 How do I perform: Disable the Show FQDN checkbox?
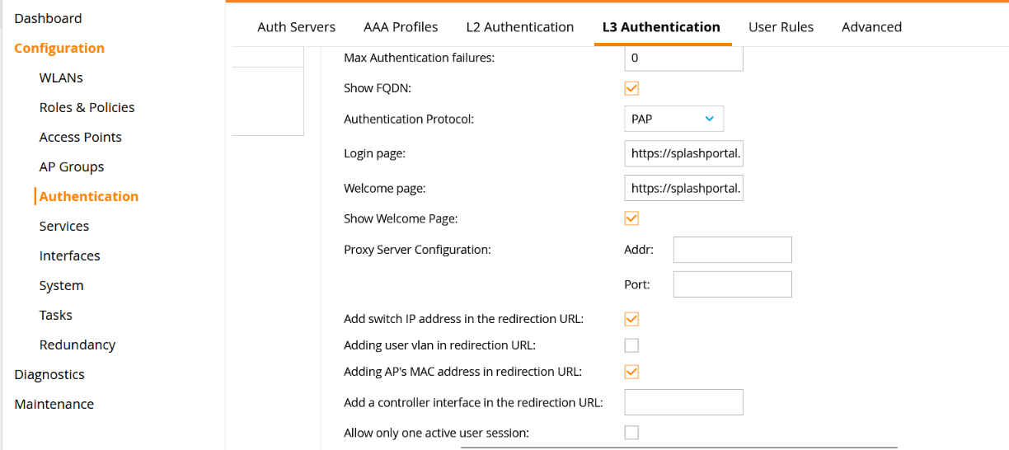(x=631, y=88)
